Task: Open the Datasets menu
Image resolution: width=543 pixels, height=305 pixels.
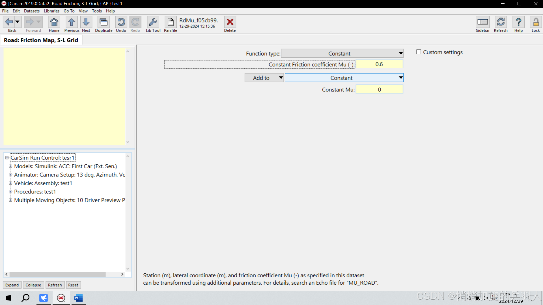Action: pos(32,11)
